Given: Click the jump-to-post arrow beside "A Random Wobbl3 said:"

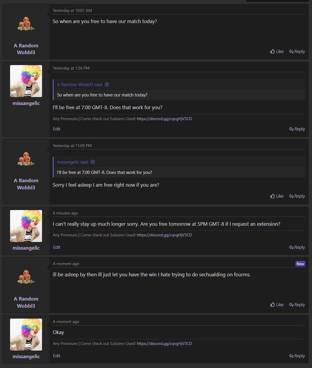Looking at the screenshot, I should [x=107, y=84].
